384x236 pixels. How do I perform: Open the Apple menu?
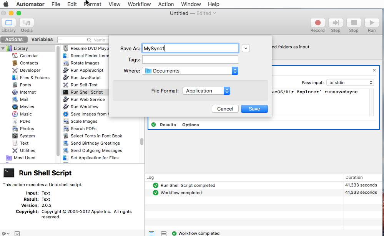[x=6, y=4]
